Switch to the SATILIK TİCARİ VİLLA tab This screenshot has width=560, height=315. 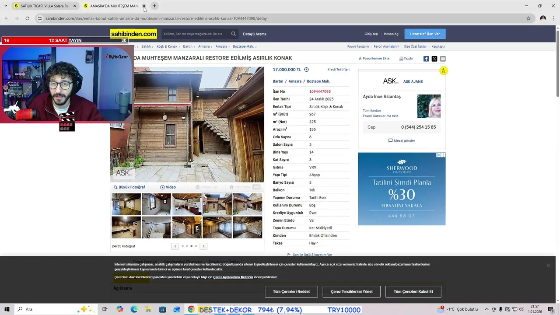point(45,6)
